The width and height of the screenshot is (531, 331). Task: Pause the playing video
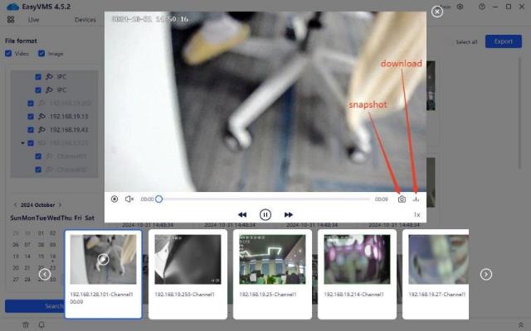coord(265,214)
